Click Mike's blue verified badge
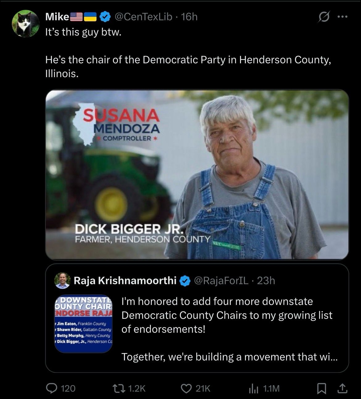Image resolution: width=361 pixels, height=399 pixels. (x=106, y=17)
